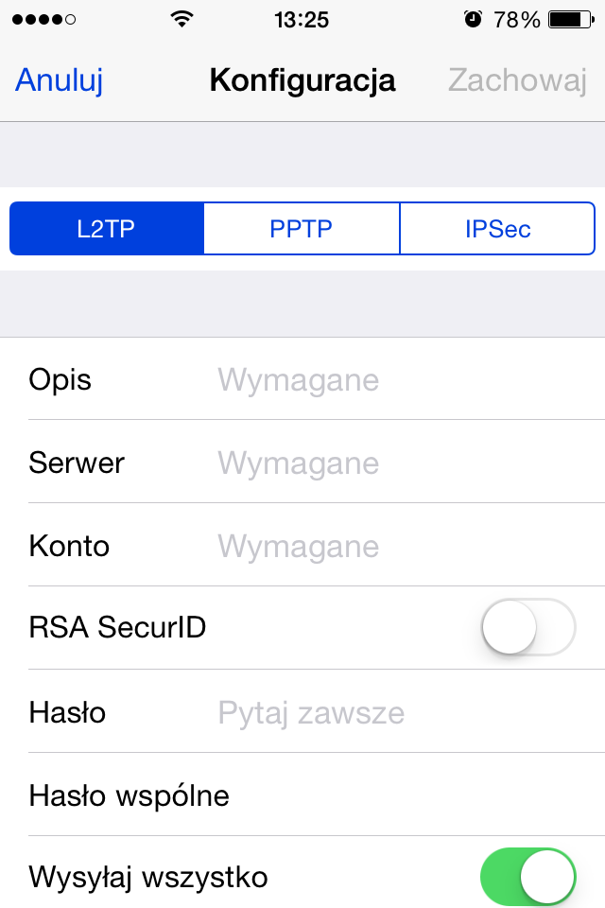Screen dimensions: 605x908
Task: Focus the Opis input field
Action: click(406, 380)
